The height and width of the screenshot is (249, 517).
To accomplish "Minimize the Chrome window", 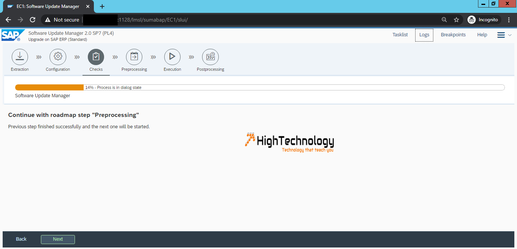I will (x=483, y=4).
